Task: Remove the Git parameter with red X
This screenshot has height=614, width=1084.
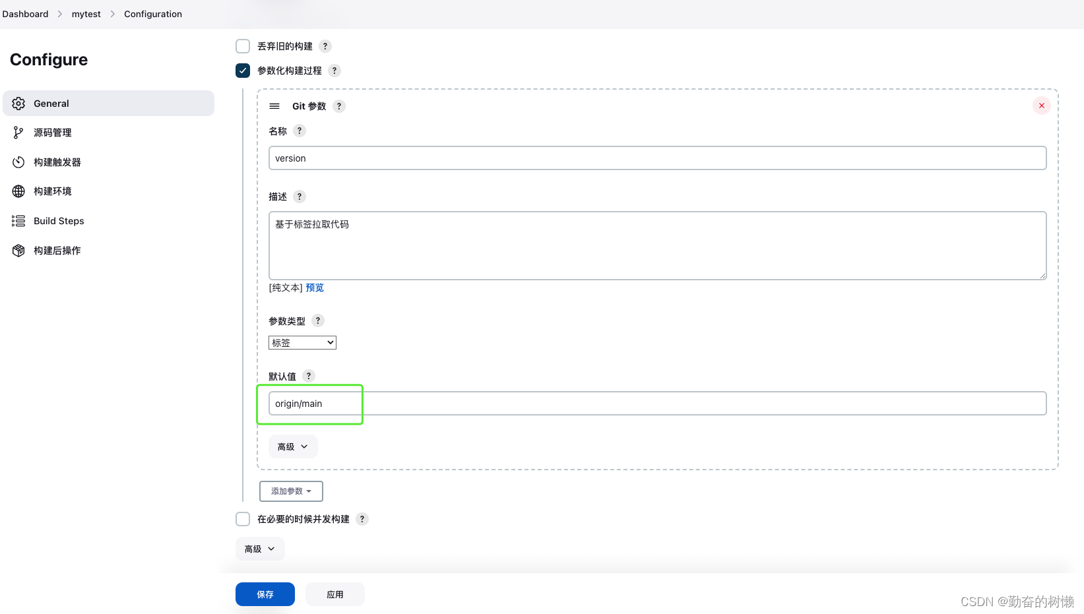Action: click(1042, 106)
